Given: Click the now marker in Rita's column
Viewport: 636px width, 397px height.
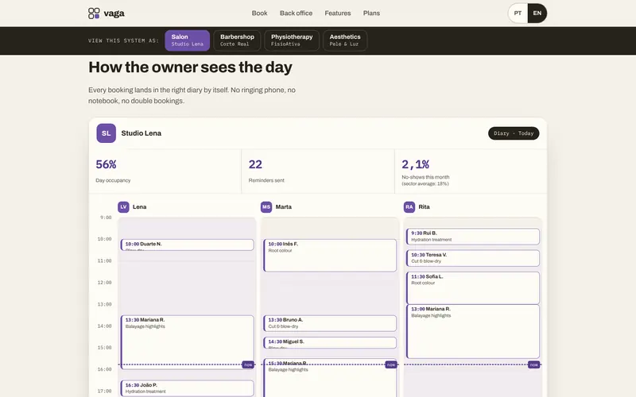Looking at the screenshot, I should pos(533,364).
